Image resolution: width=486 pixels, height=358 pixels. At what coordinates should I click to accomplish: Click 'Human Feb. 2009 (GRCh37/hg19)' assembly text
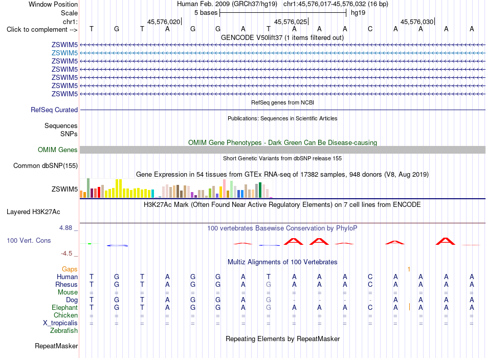pos(227,4)
